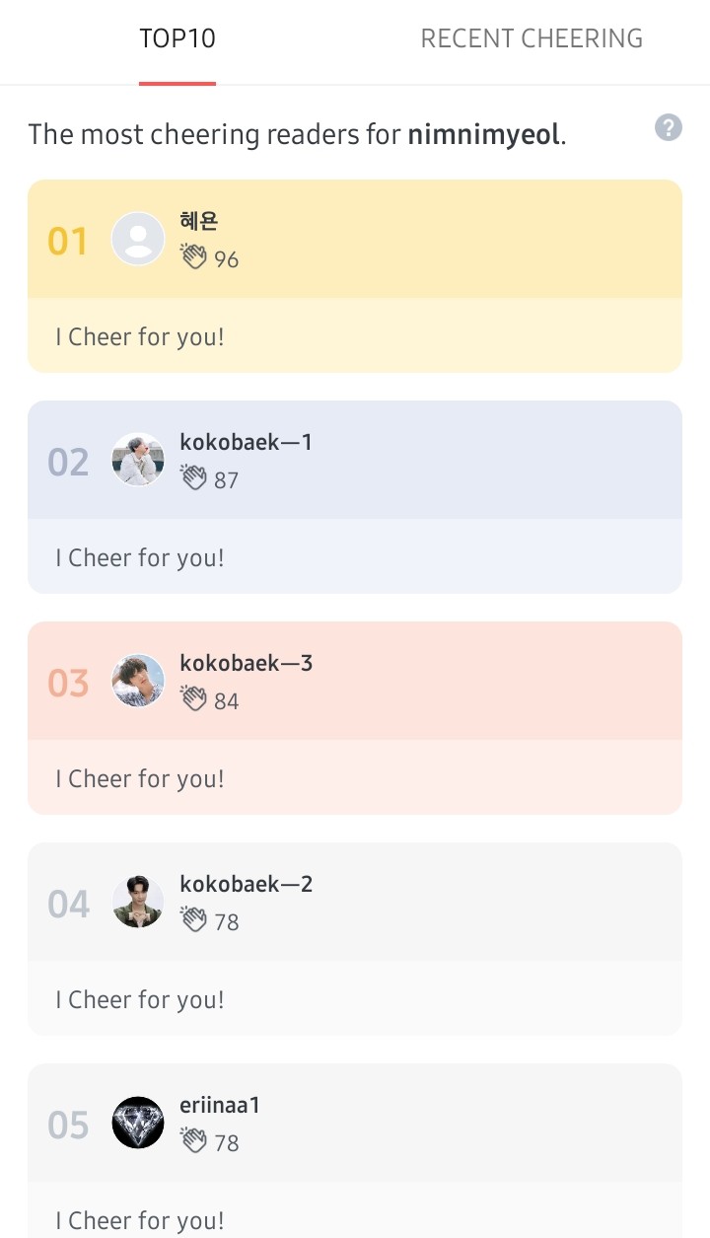Click the rank 01 cheer message
This screenshot has height=1238, width=710.
click(x=140, y=336)
